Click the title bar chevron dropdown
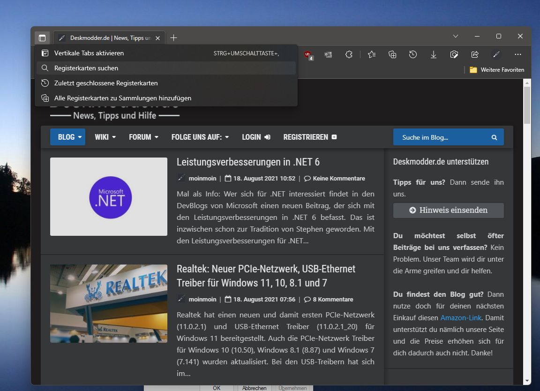540x391 pixels. pos(456,36)
